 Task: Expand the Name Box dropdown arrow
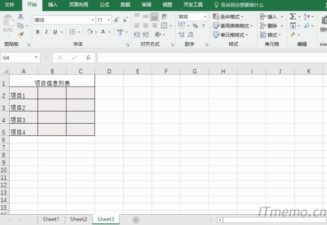(36, 58)
